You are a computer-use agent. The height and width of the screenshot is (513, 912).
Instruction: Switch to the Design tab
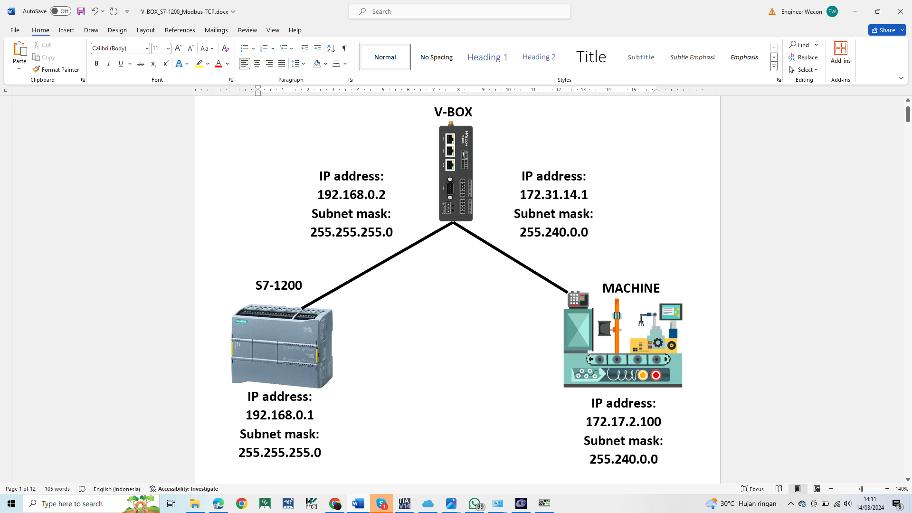117,30
